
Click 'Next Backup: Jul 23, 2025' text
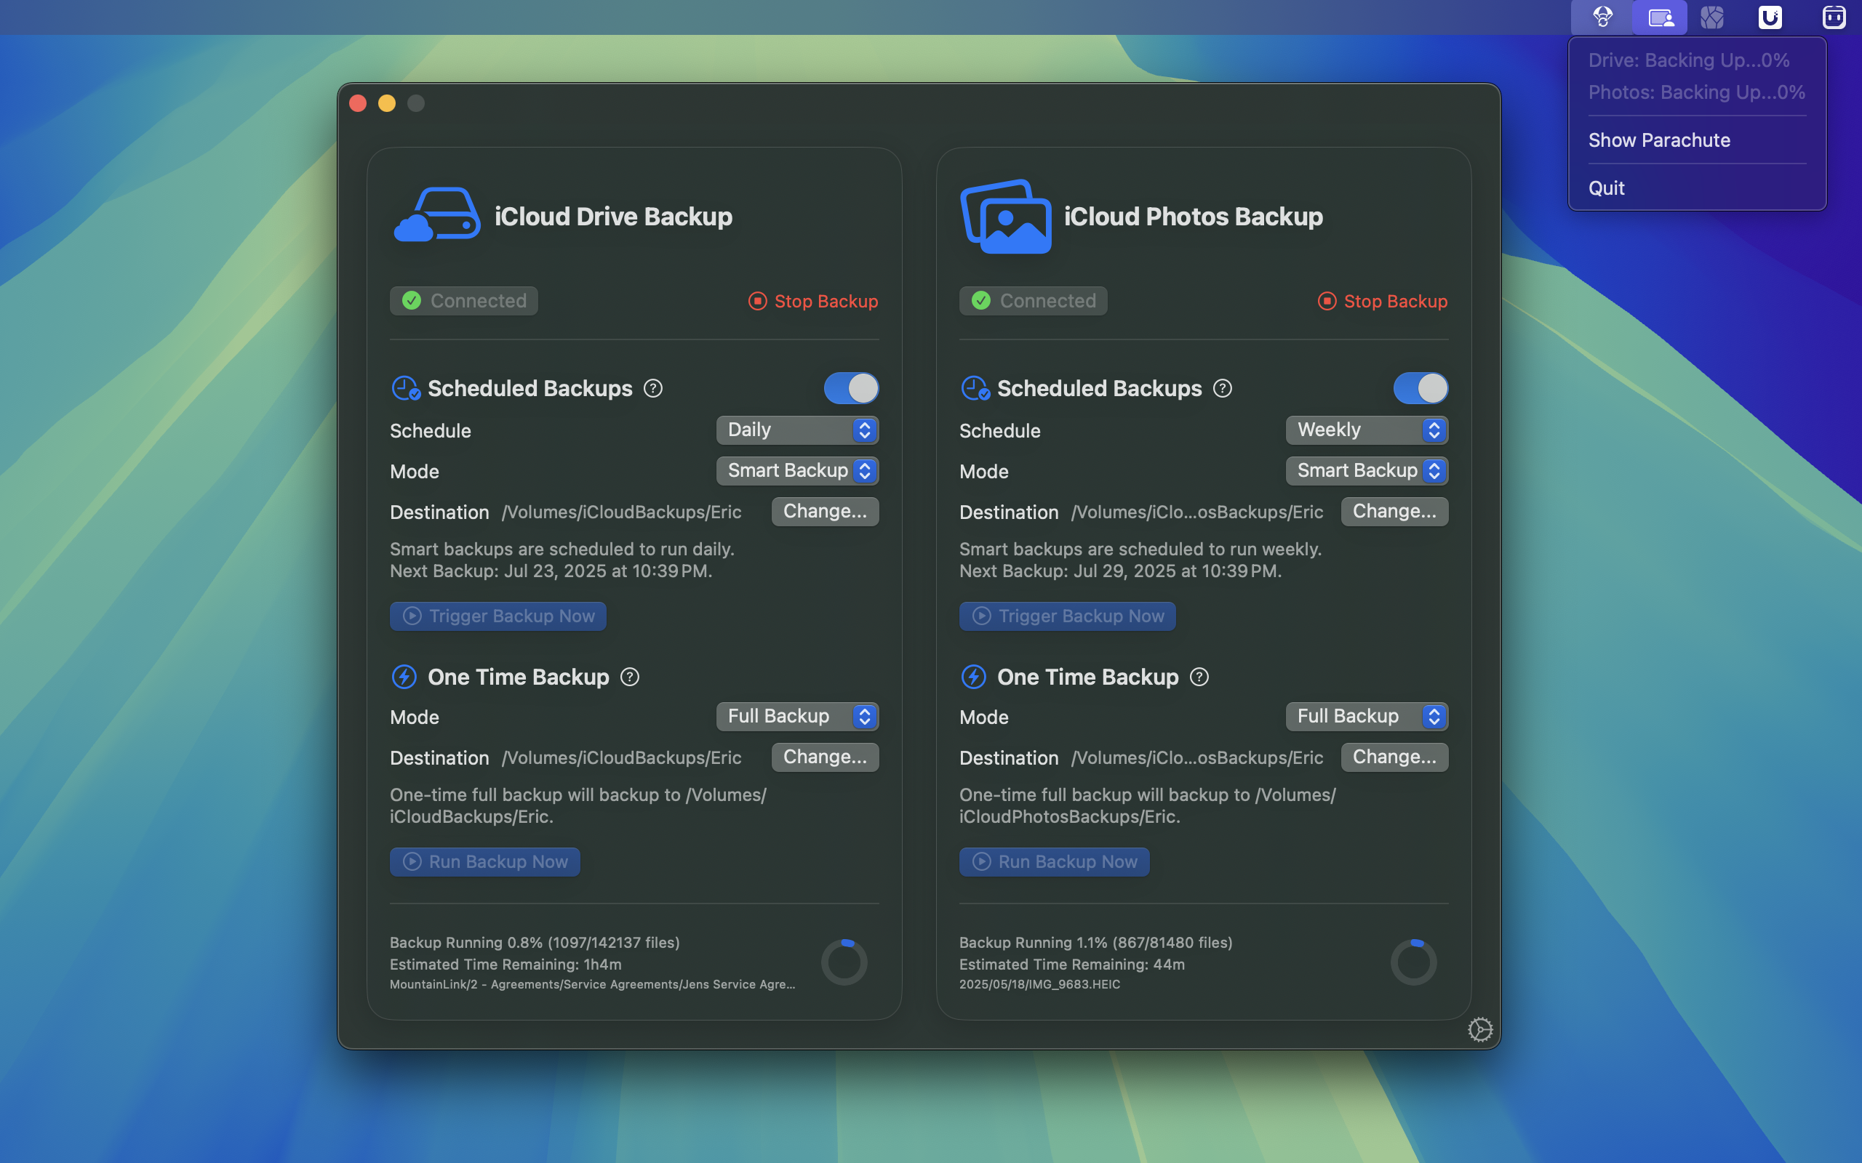coord(551,571)
